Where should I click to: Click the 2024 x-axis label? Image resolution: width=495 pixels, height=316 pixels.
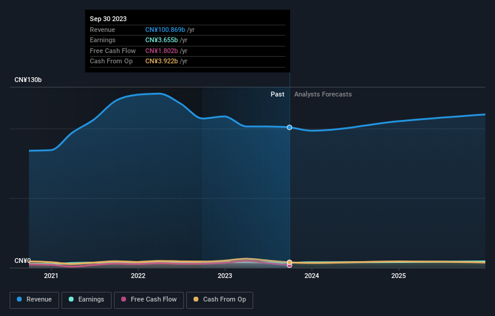pos(312,276)
